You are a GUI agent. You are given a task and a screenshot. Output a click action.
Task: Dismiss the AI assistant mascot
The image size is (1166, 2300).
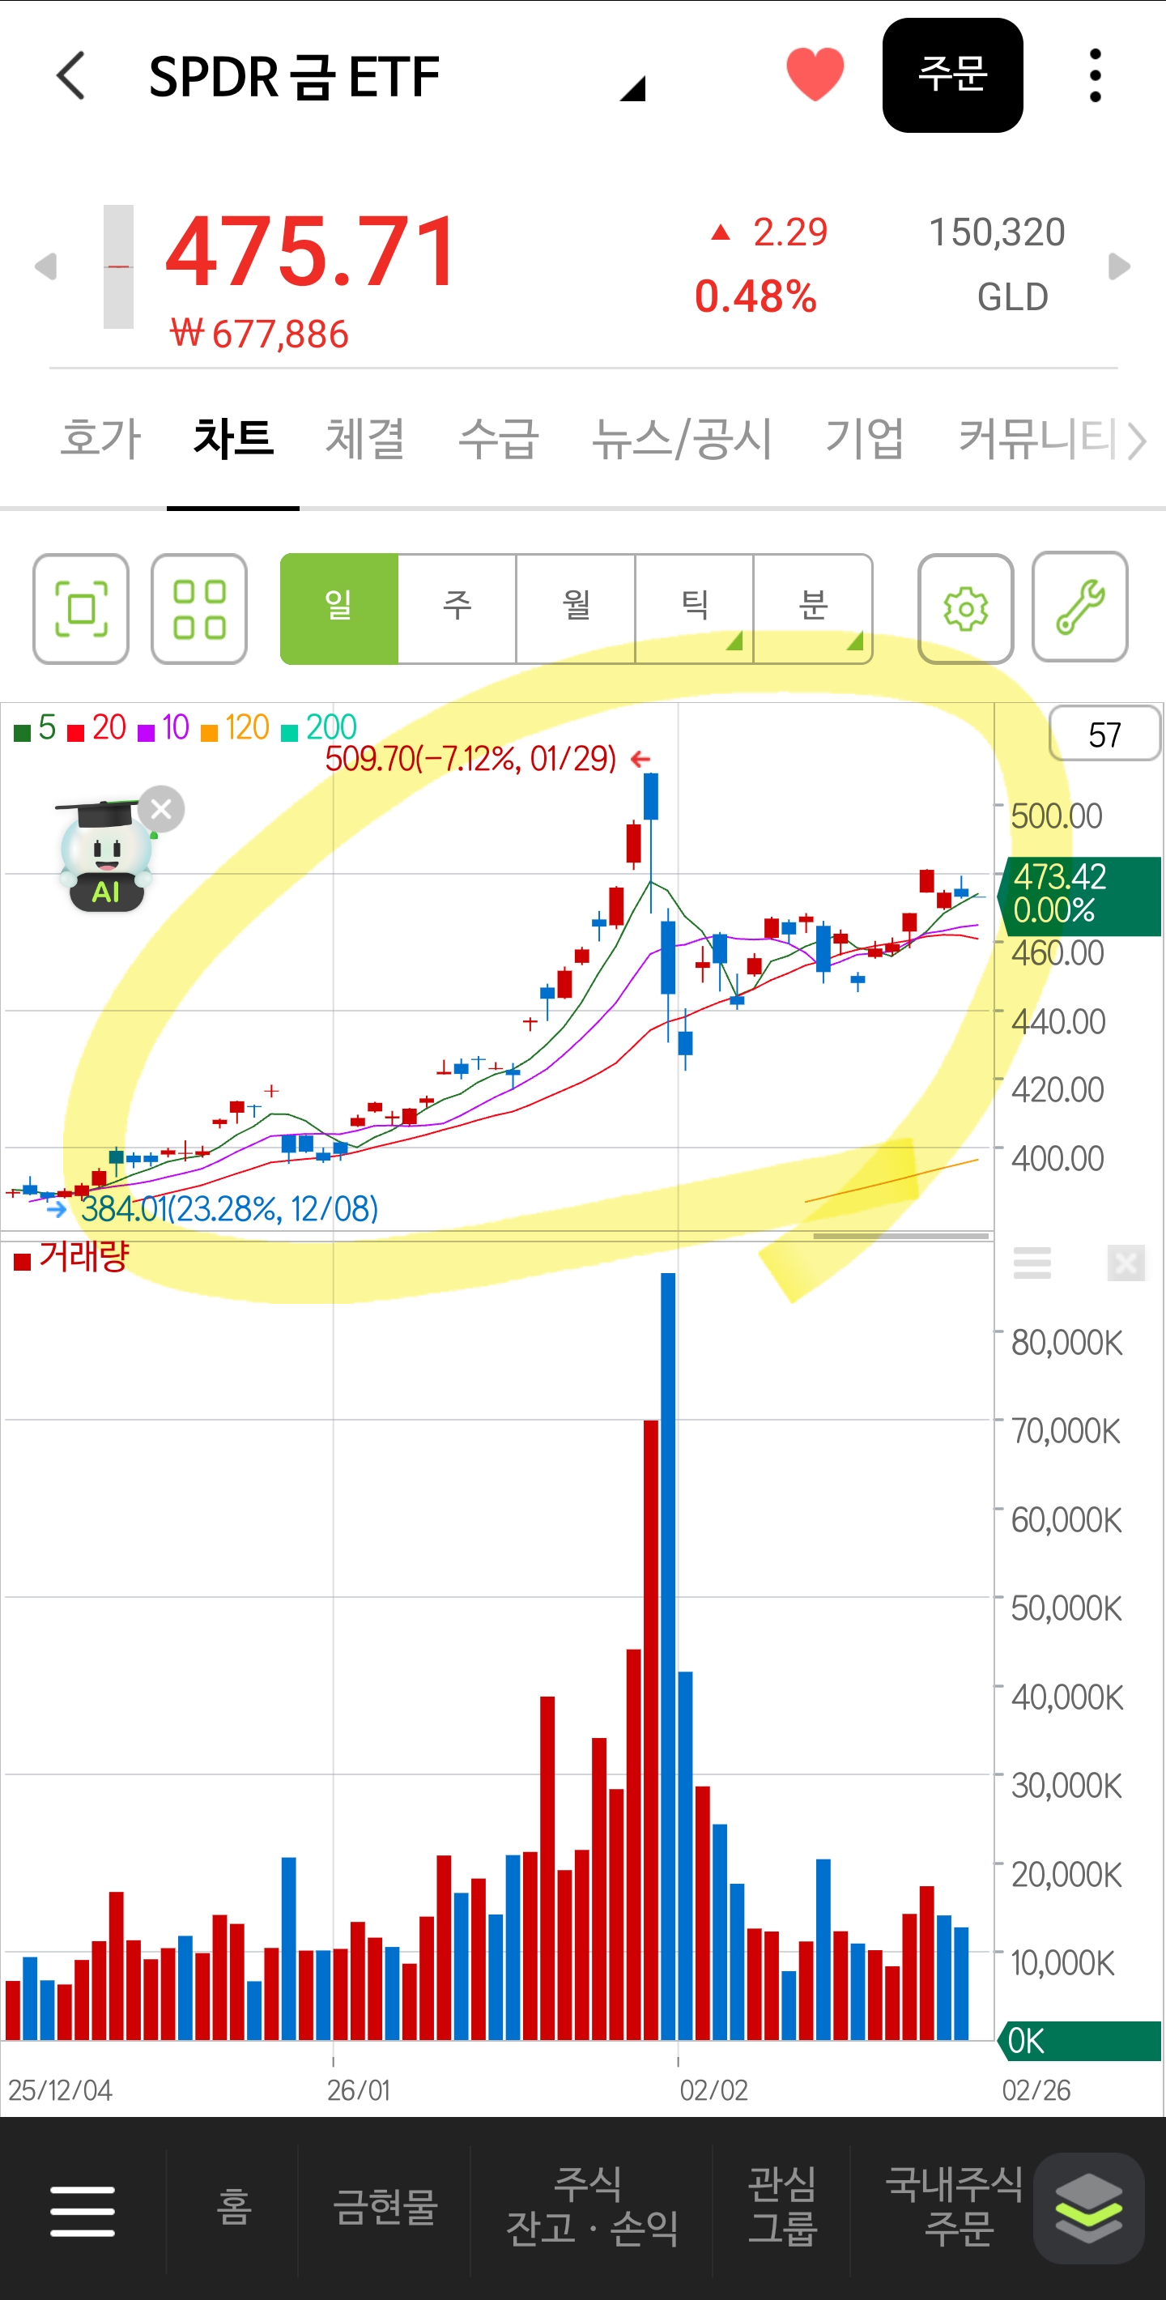[x=162, y=809]
